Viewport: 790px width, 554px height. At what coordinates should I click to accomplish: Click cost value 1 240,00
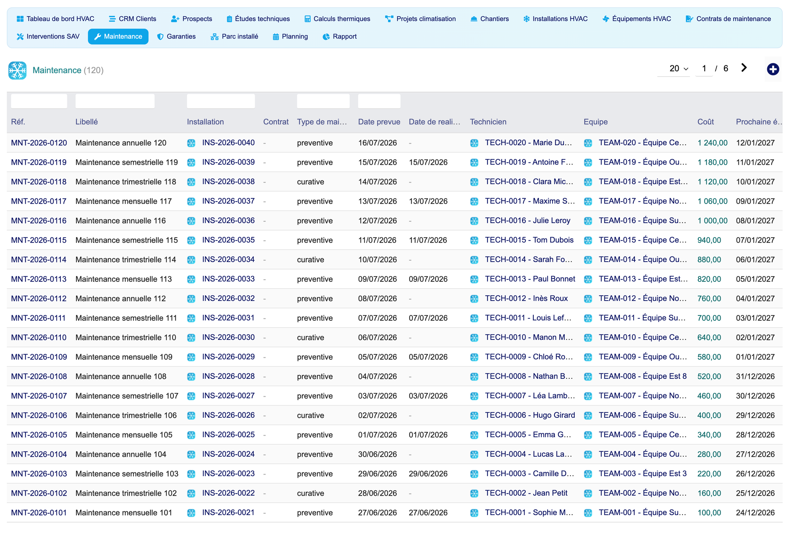coord(712,143)
